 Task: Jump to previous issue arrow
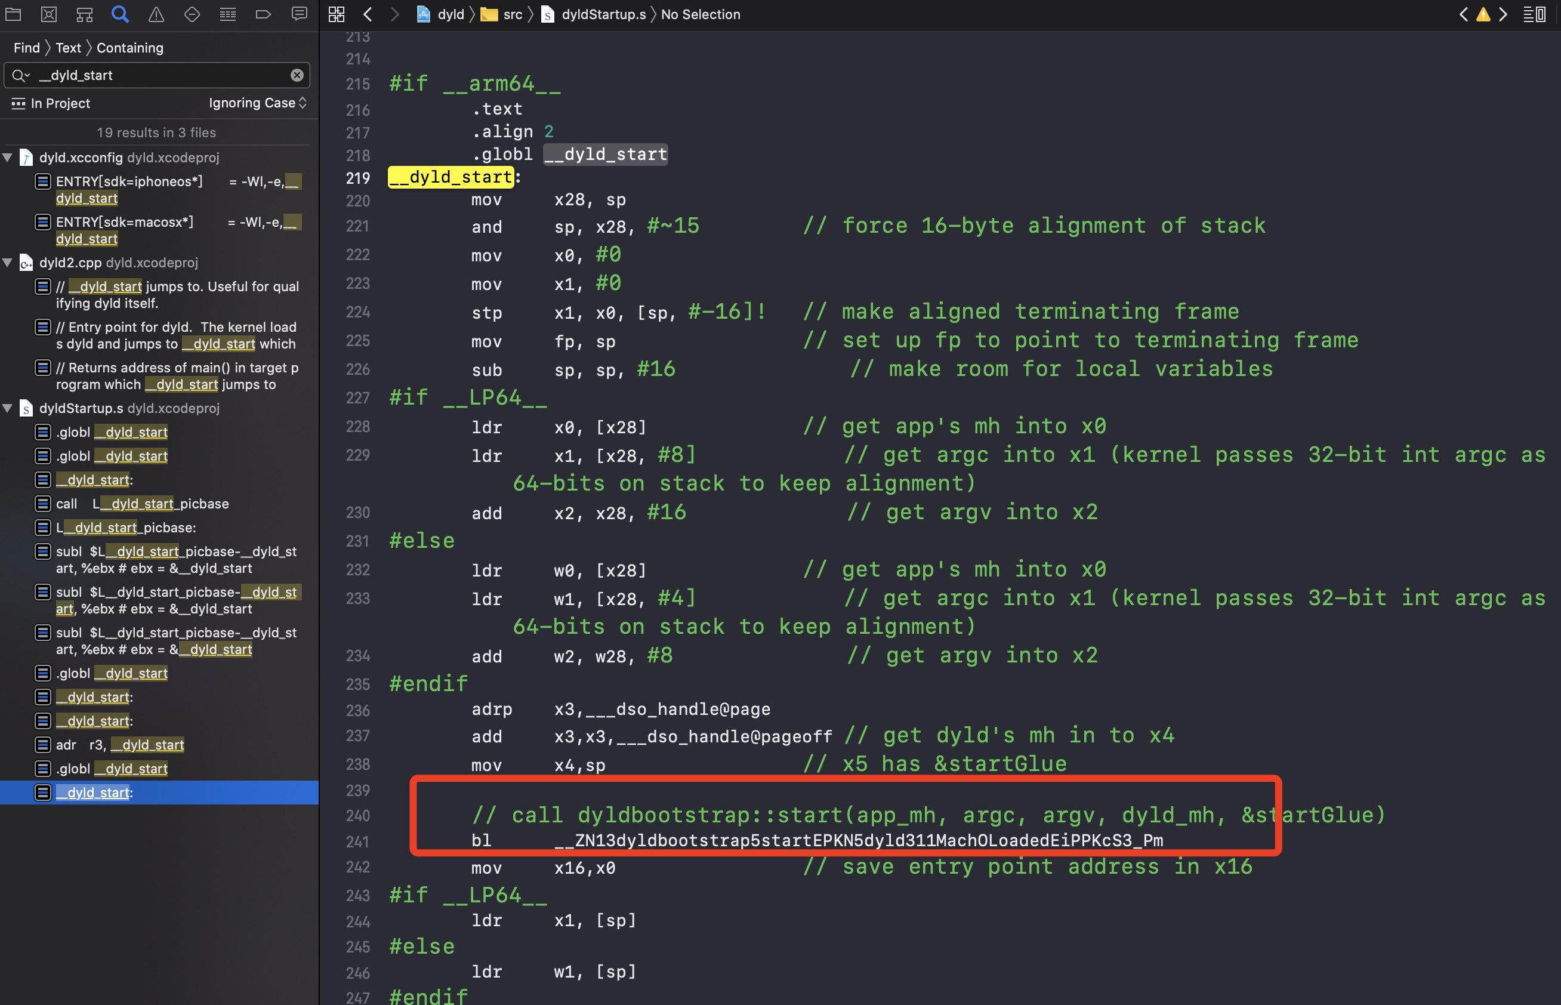[x=1463, y=14]
